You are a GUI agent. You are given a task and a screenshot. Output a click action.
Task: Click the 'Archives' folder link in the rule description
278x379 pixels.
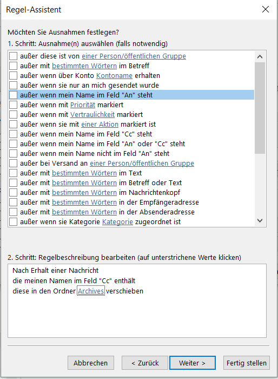[x=91, y=291]
